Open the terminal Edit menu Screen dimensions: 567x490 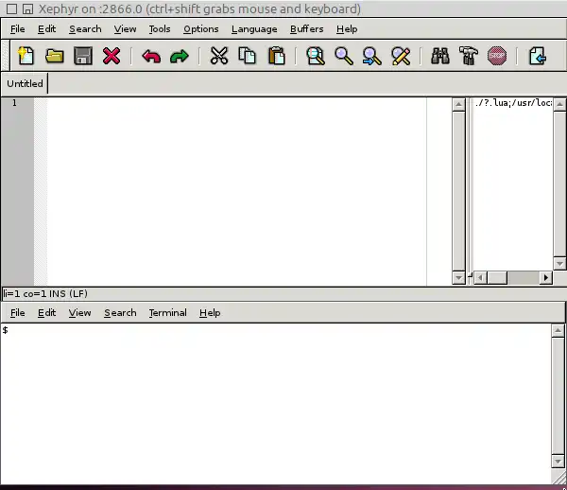[46, 313]
